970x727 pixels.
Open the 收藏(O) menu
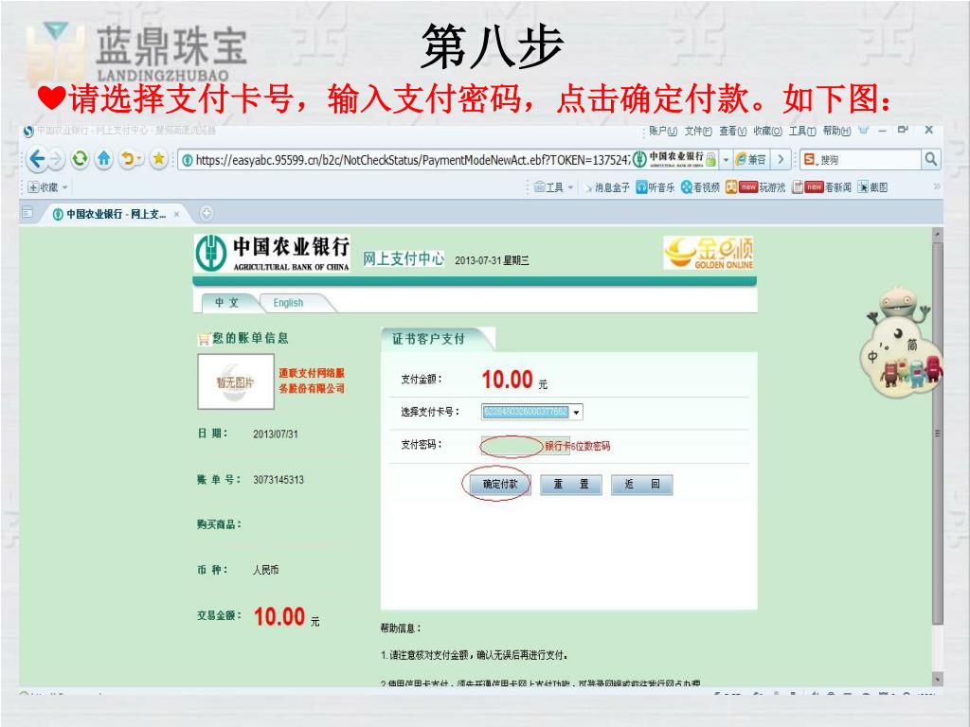click(767, 131)
